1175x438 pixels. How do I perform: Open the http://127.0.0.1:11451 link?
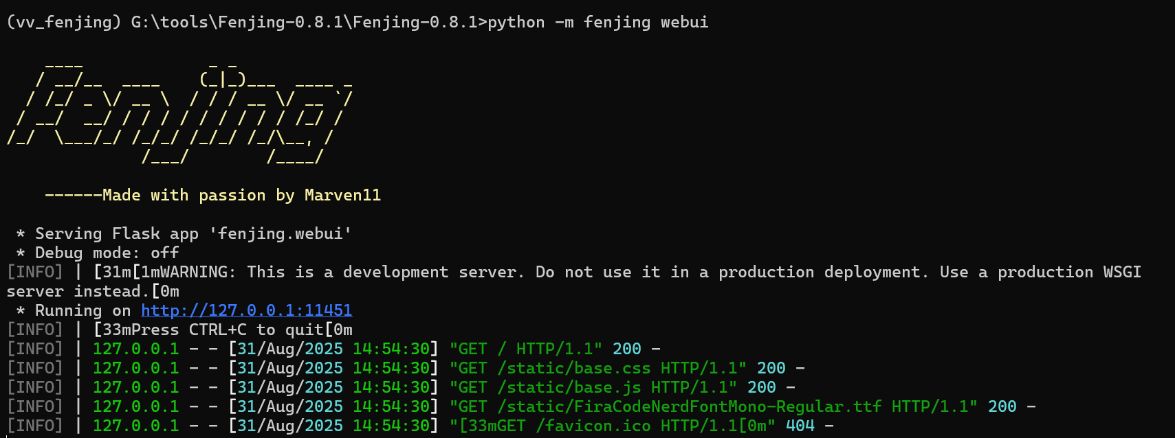[246, 310]
